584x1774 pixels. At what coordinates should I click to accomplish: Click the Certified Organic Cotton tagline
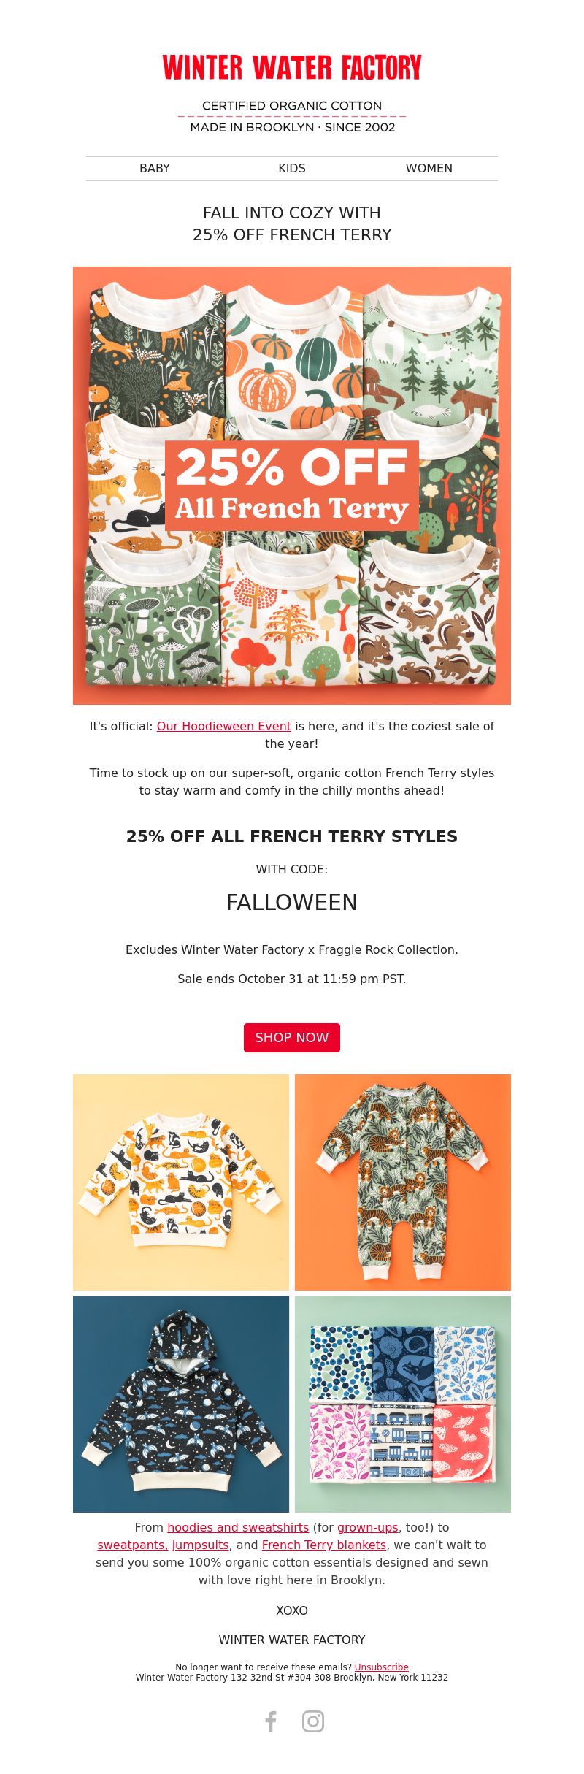pos(292,106)
